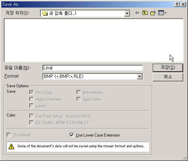Image resolution: width=188 pixels, height=161 pixels.
Task: Toggle the As a Copy checkbox
Action: point(31,92)
